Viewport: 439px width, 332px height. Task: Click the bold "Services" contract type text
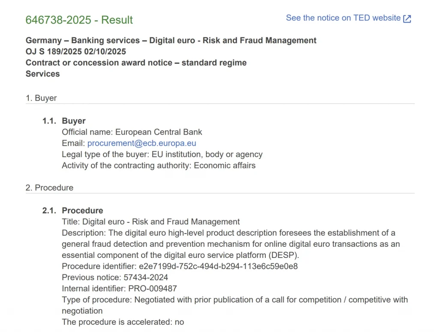(x=42, y=74)
